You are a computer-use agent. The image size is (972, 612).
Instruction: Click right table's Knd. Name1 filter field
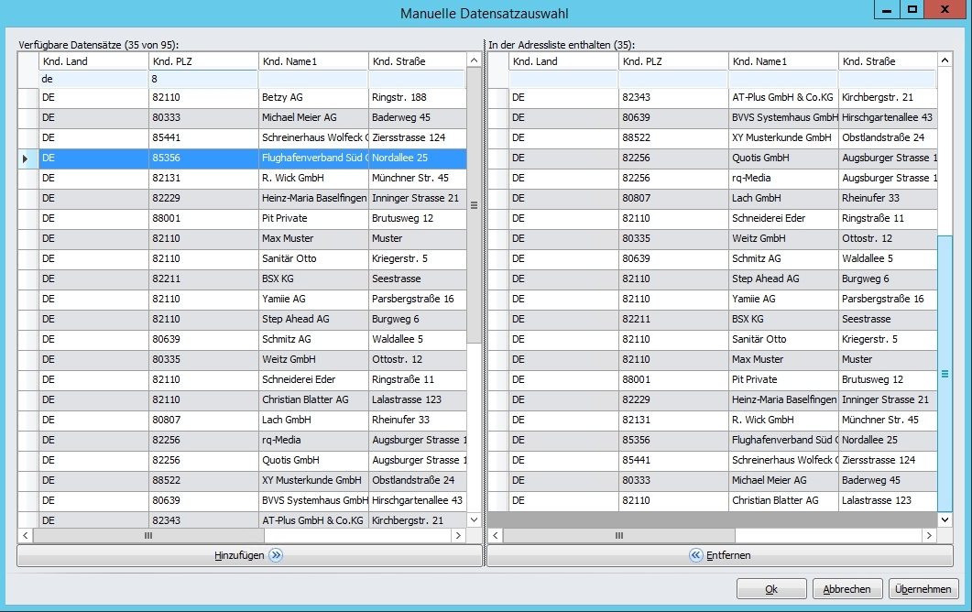pyautogui.click(x=783, y=79)
